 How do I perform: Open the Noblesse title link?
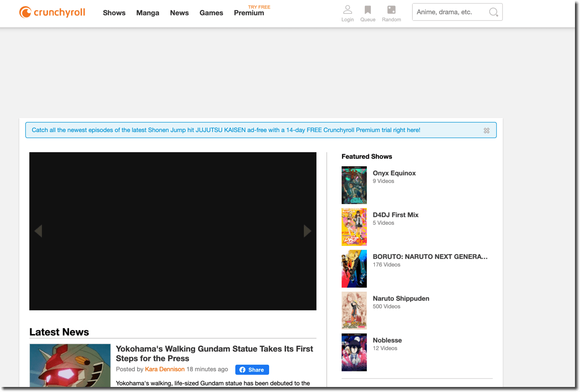tap(387, 340)
